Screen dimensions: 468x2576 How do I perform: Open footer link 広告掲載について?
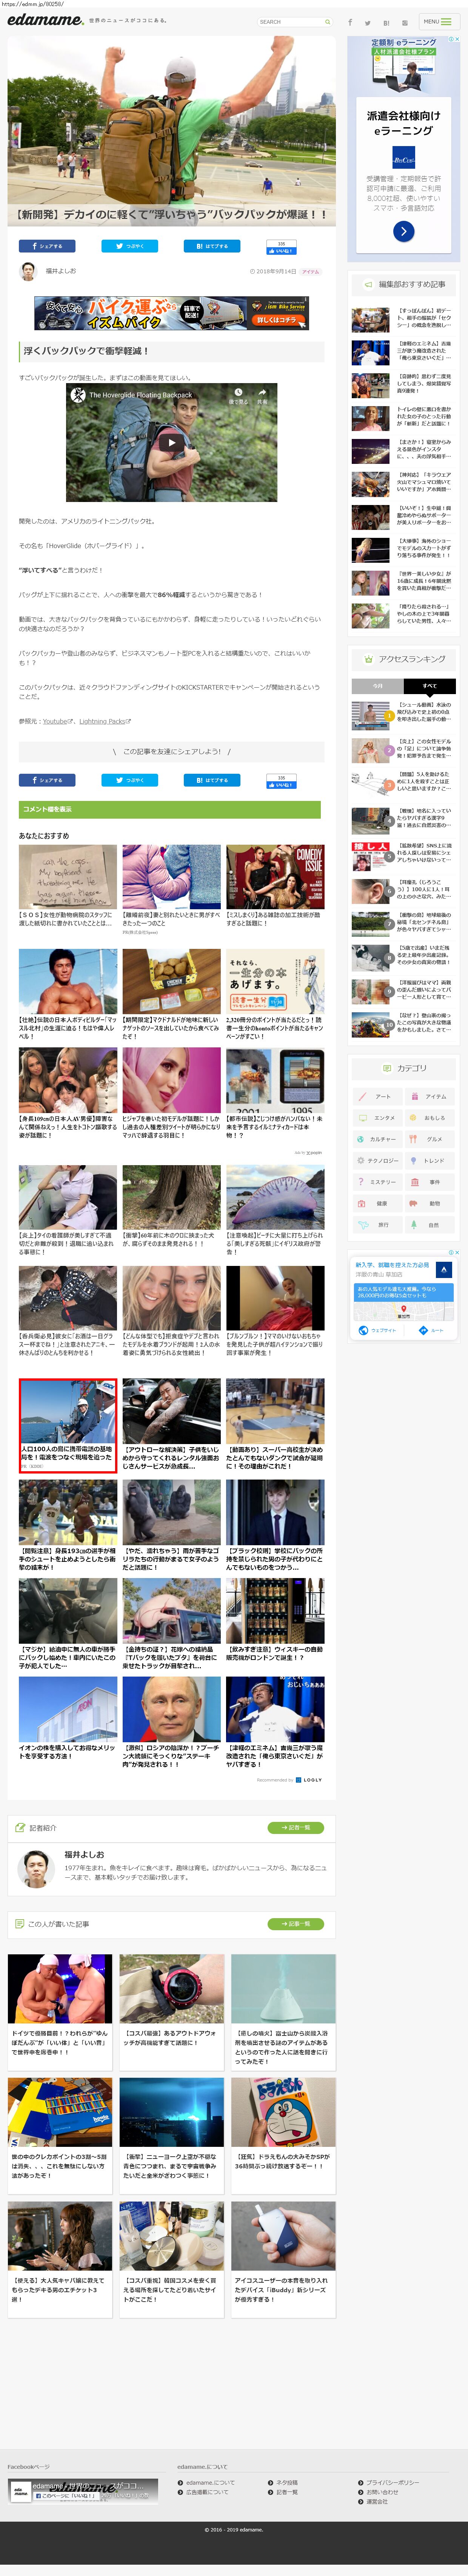click(x=206, y=2491)
